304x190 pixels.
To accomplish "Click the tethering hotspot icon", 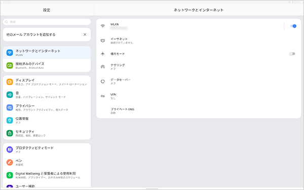I will point(103,67).
